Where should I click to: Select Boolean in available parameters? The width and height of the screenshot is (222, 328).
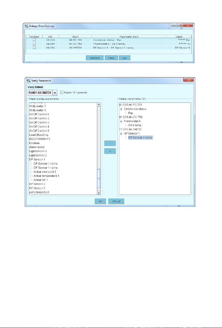pos(34,143)
